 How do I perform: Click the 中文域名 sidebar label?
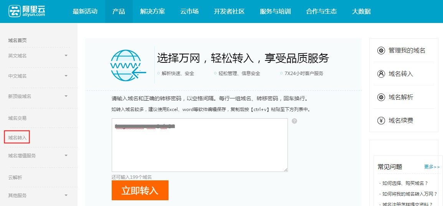(x=18, y=76)
